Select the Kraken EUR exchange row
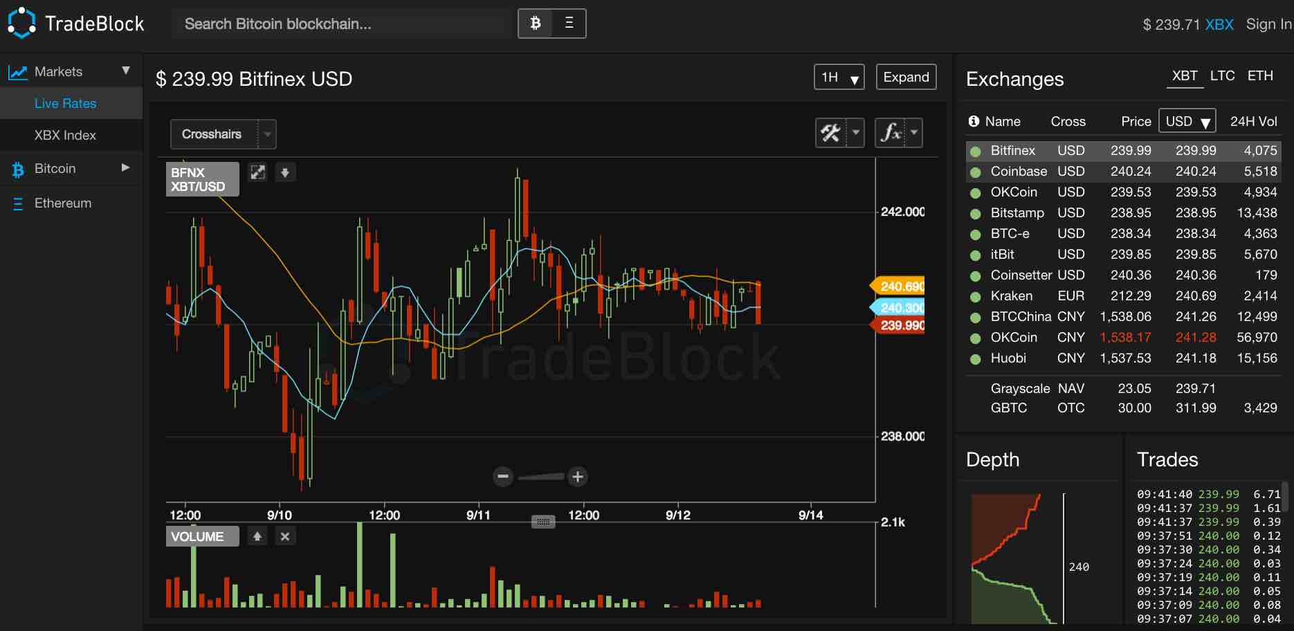Image resolution: width=1294 pixels, height=631 pixels. click(1123, 296)
